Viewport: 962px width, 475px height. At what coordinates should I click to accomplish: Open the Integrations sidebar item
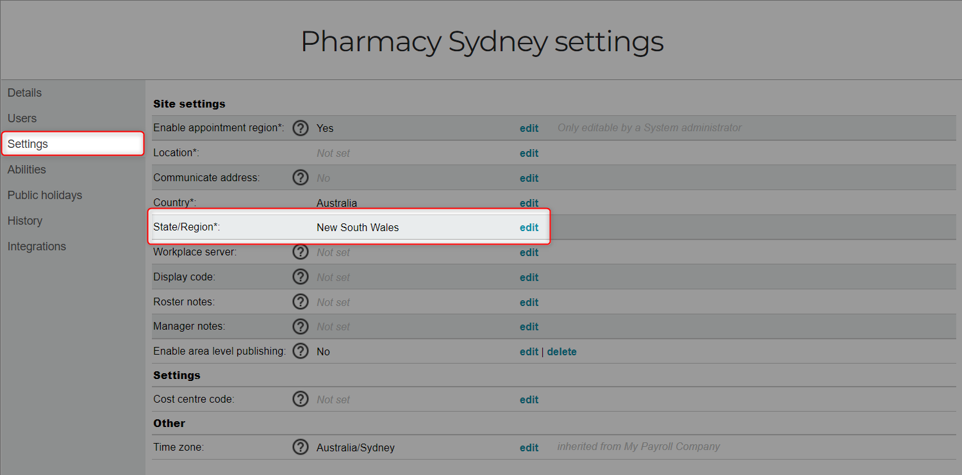pyautogui.click(x=37, y=246)
